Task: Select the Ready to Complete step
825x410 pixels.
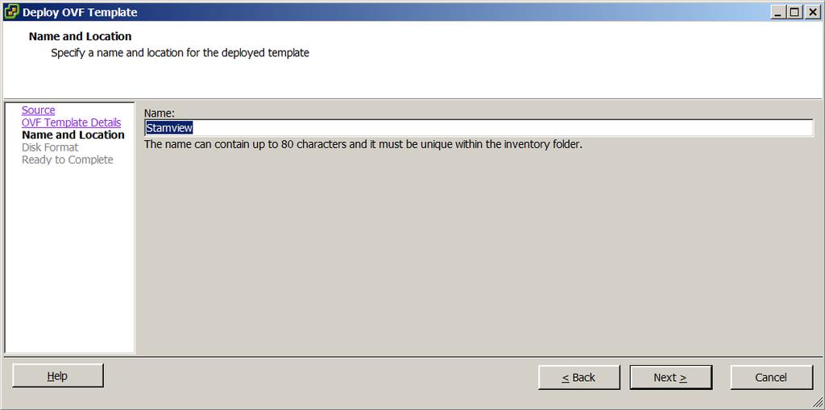Action: [x=68, y=159]
